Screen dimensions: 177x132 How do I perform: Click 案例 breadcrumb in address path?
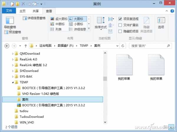(97, 46)
